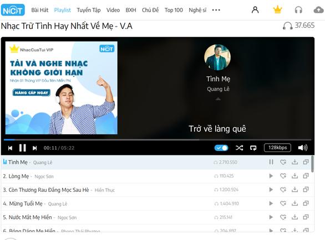
Task: Open Còn Thương Rau Đắng in new window
Action: pos(306,189)
